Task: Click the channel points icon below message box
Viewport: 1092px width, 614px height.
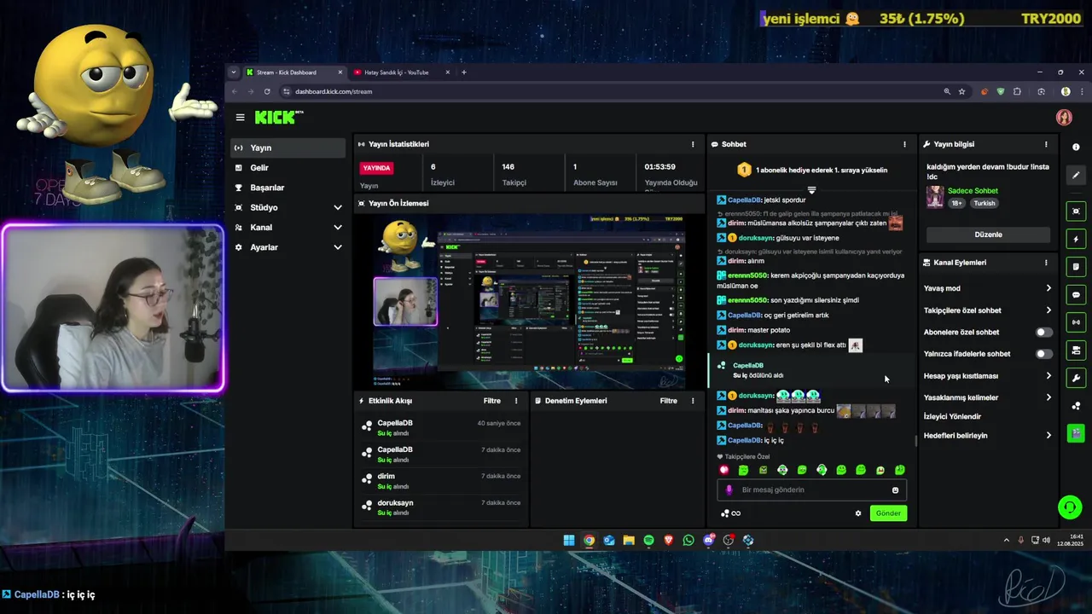Action: coord(730,513)
